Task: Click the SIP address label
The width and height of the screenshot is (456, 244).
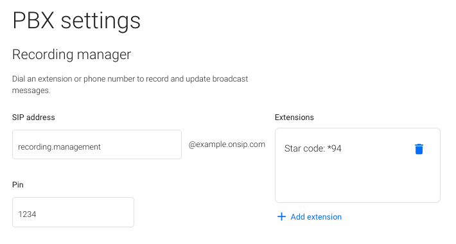Action: pos(33,118)
